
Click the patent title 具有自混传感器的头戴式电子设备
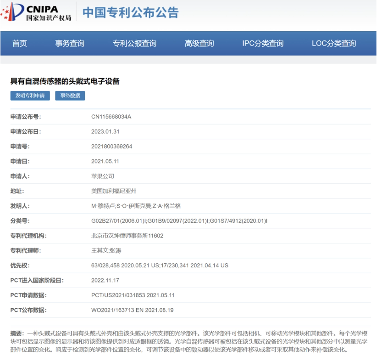coord(65,81)
